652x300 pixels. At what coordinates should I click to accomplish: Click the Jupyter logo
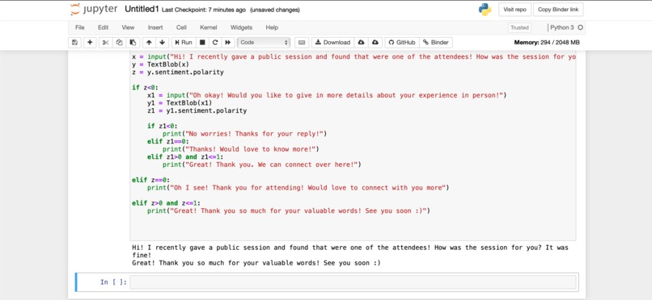(x=94, y=10)
